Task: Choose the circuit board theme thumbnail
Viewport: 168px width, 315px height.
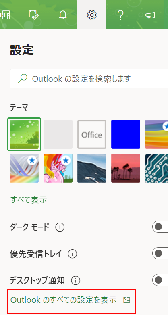Action: pyautogui.click(x=157, y=168)
